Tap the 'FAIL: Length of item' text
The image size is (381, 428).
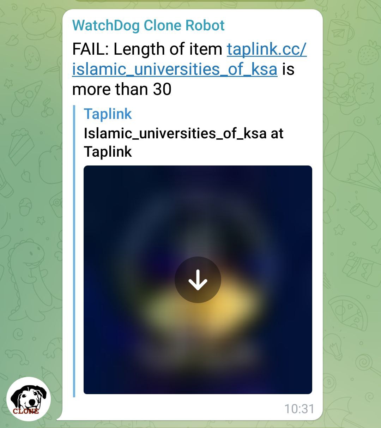[147, 49]
